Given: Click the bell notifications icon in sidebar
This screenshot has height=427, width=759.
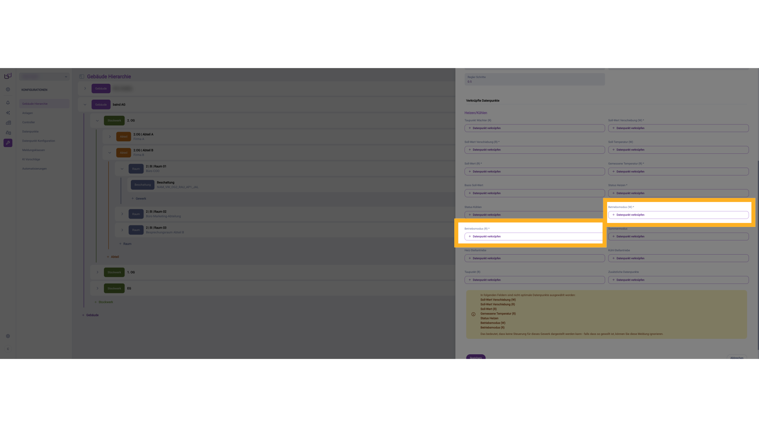Looking at the screenshot, I should [8, 103].
